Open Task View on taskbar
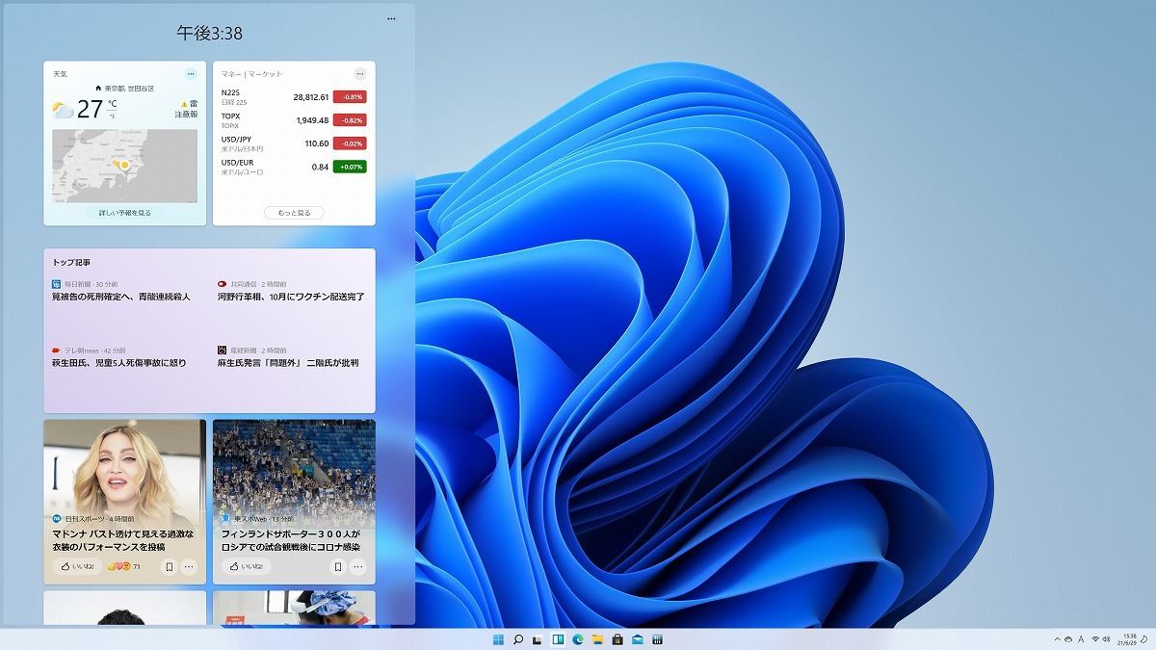The image size is (1156, 650). pyautogui.click(x=538, y=639)
